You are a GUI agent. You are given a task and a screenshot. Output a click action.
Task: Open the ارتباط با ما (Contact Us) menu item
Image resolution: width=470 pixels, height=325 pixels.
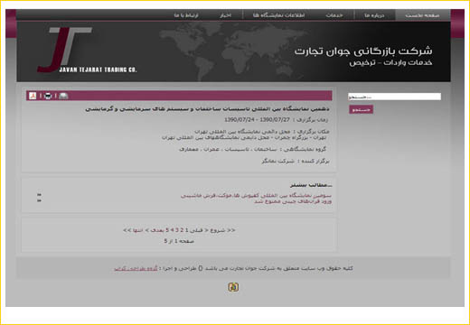(186, 15)
